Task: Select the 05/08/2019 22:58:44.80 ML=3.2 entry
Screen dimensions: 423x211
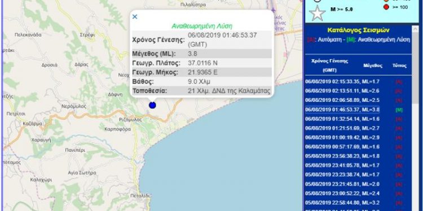Action: (x=342, y=203)
